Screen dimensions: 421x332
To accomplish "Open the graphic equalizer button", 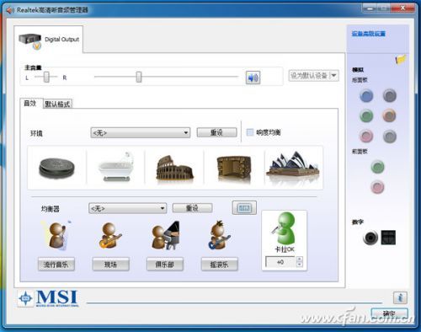I will (x=244, y=208).
